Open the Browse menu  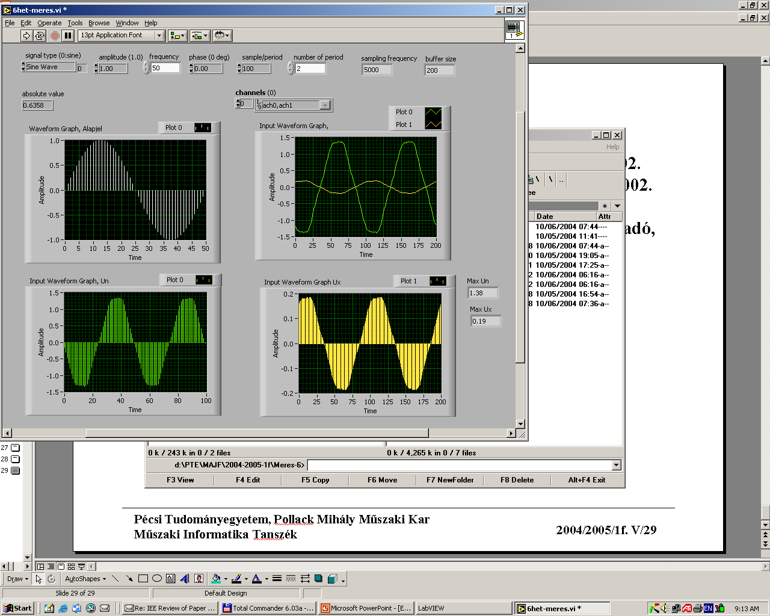pyautogui.click(x=99, y=23)
